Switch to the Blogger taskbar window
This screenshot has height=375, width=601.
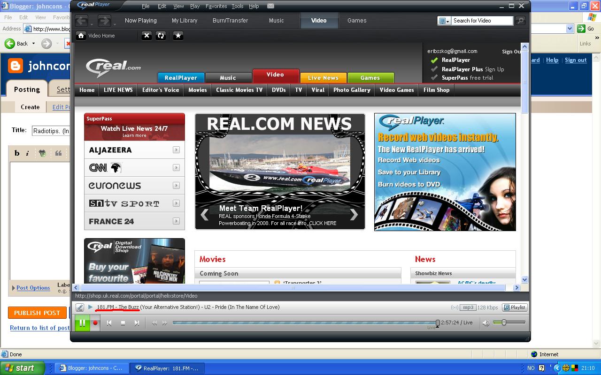pos(92,368)
